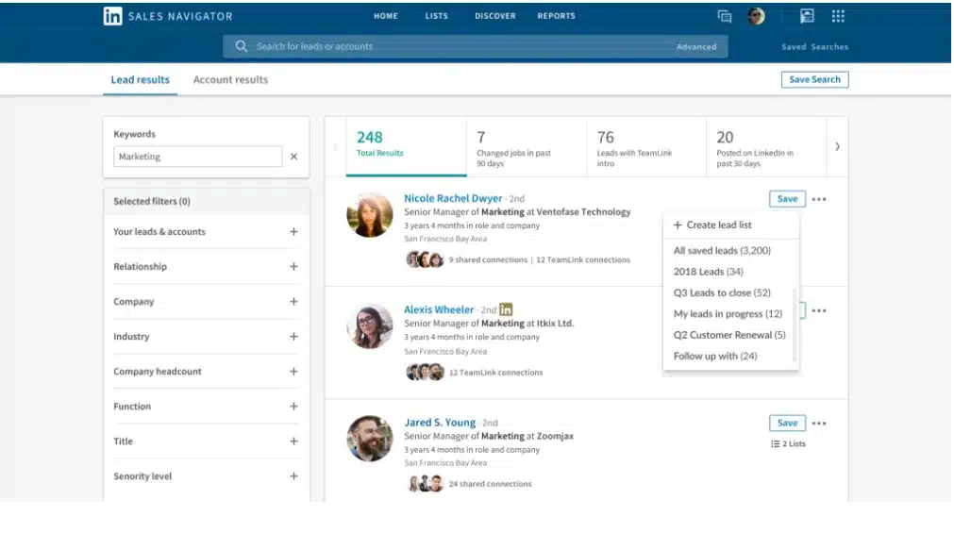The width and height of the screenshot is (954, 533).
Task: Click TeamLink connection avatars under Alexis Wheeler
Action: click(x=425, y=372)
